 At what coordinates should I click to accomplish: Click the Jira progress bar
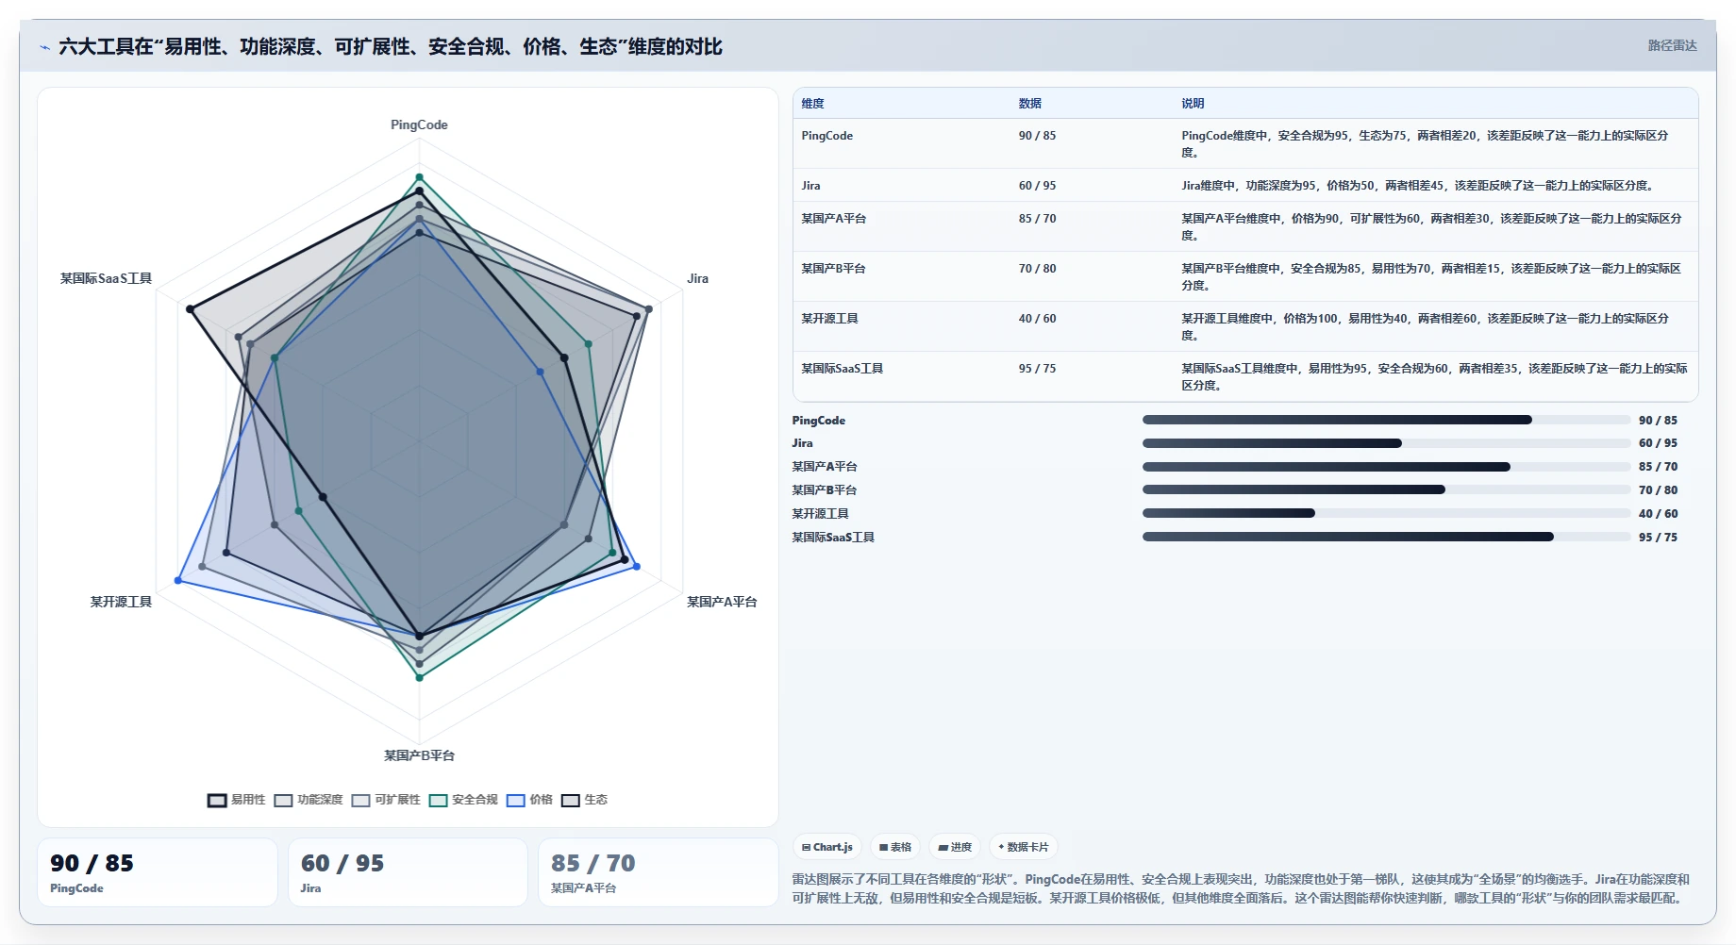point(1386,443)
